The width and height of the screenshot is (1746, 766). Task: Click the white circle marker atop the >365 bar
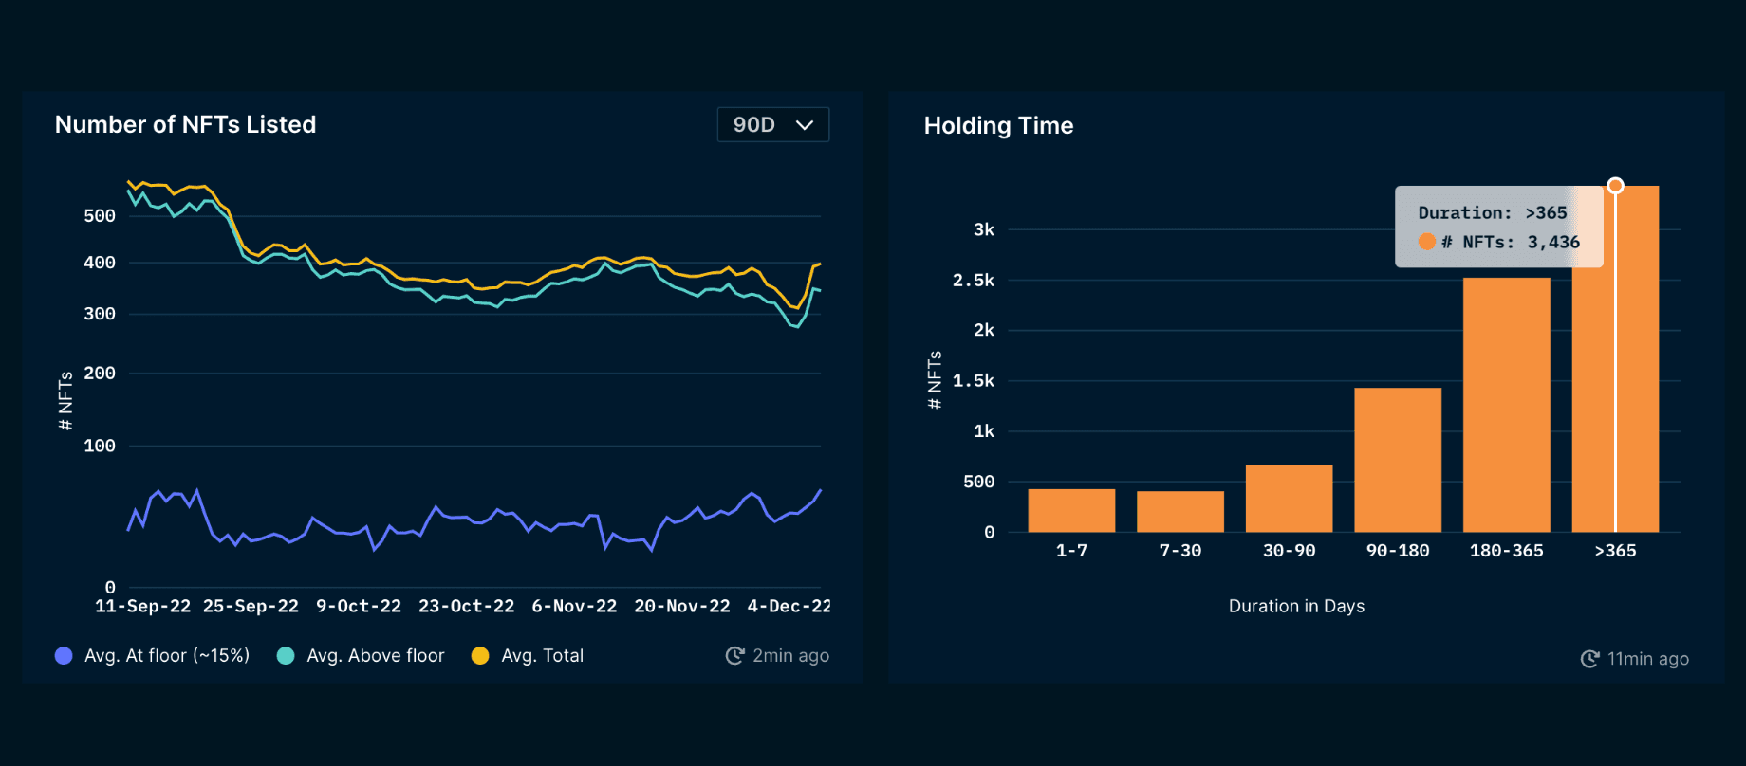1615,186
